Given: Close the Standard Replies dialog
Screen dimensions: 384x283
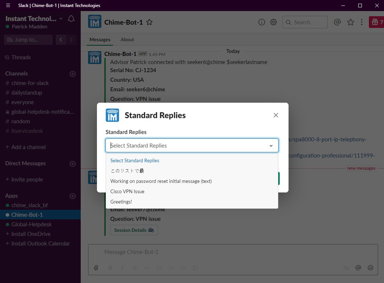Looking at the screenshot, I should (276, 115).
